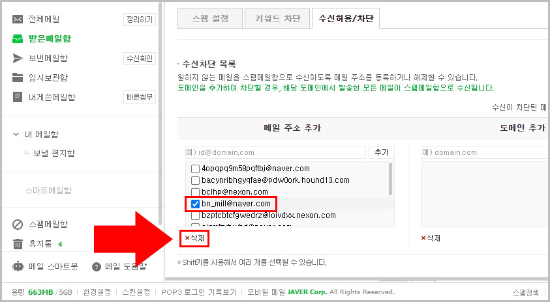Image resolution: width=550 pixels, height=302 pixels.
Task: Click the 내게쓴메일함 document icon
Action: pos(18,97)
